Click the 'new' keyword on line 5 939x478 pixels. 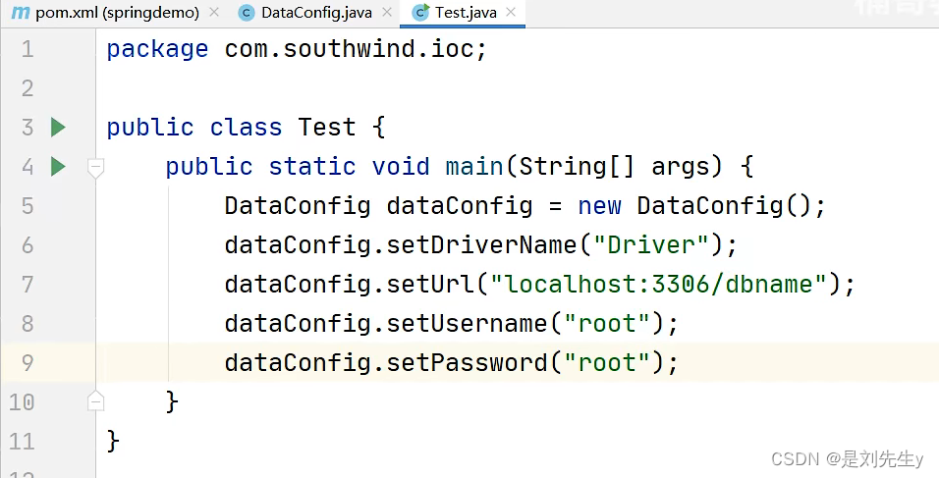(x=599, y=206)
